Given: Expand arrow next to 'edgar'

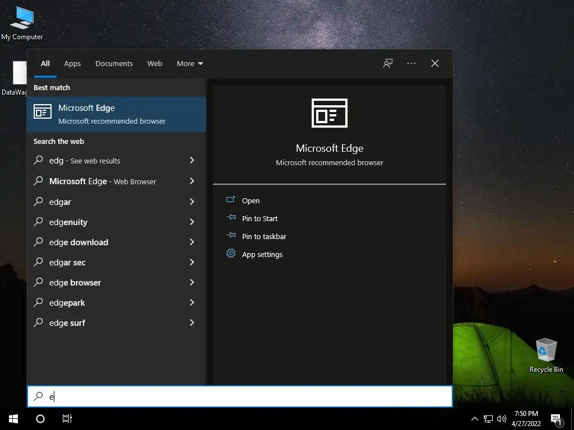Looking at the screenshot, I should tap(192, 202).
